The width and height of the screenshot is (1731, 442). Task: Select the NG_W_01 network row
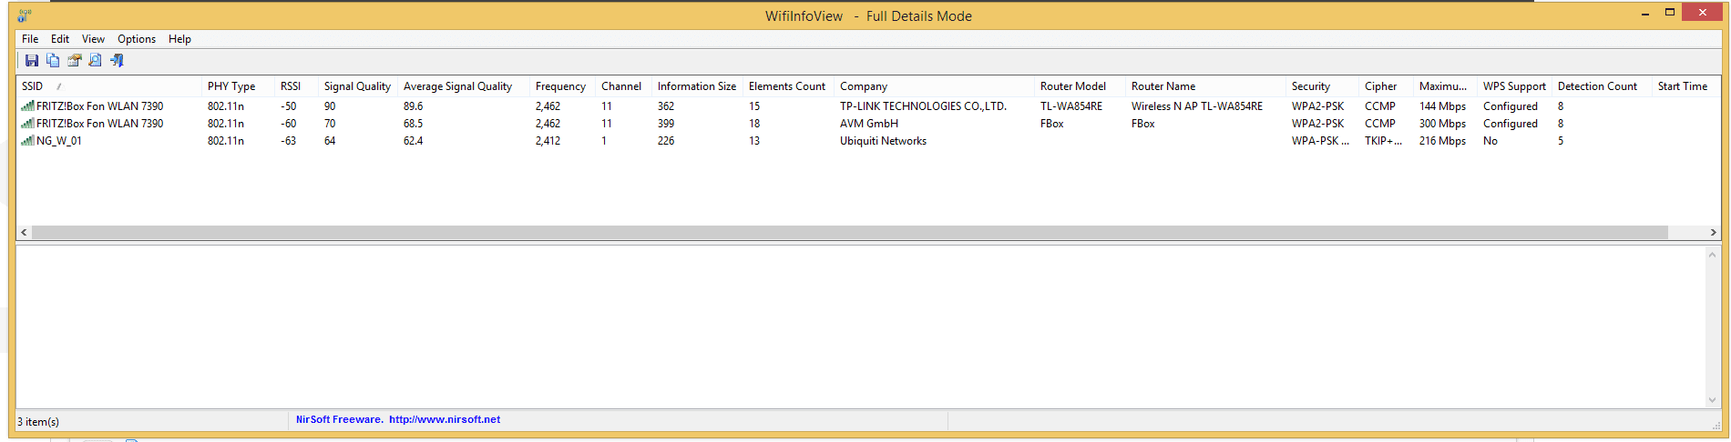868,141
